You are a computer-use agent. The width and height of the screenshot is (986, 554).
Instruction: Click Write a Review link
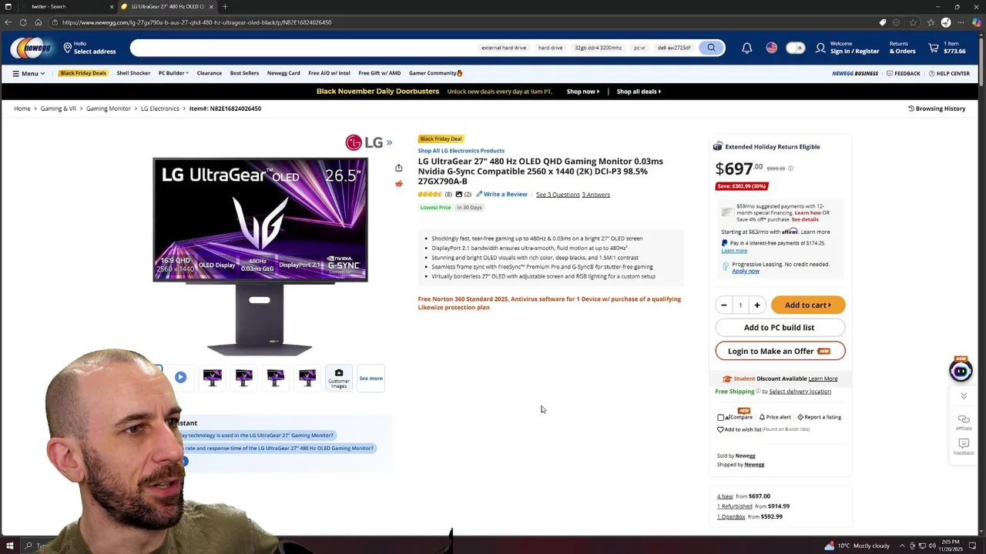[x=501, y=195]
